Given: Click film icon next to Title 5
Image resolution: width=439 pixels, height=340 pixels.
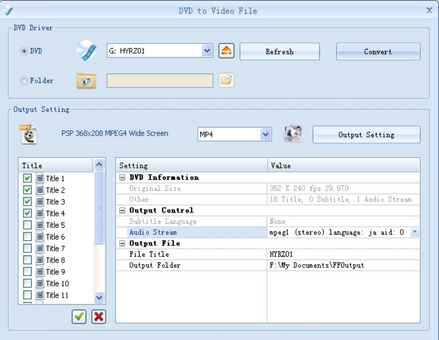Looking at the screenshot, I should click(40, 225).
